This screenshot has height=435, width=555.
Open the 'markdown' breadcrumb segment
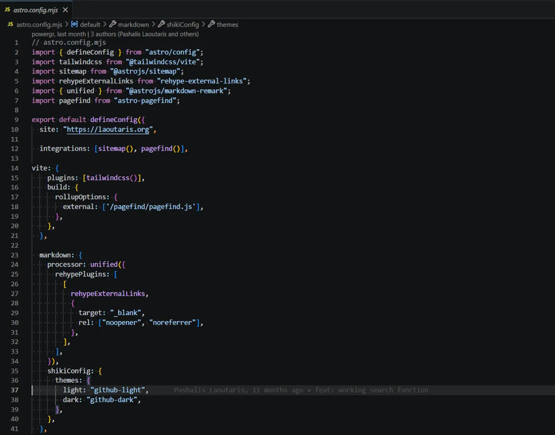pyautogui.click(x=133, y=25)
